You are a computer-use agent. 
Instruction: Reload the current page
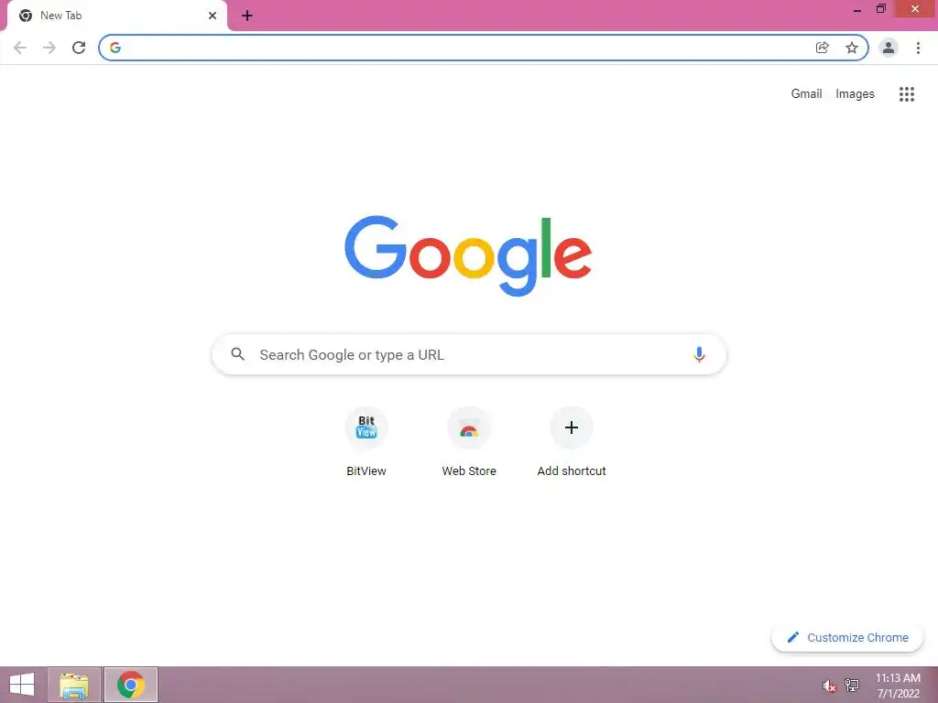point(79,48)
